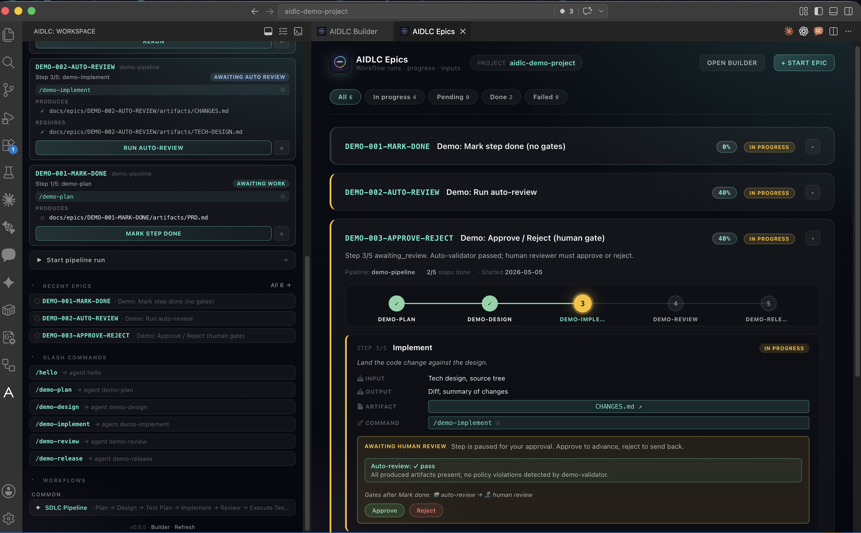
Task: Go back using the title bar arrow
Action: [x=255, y=11]
